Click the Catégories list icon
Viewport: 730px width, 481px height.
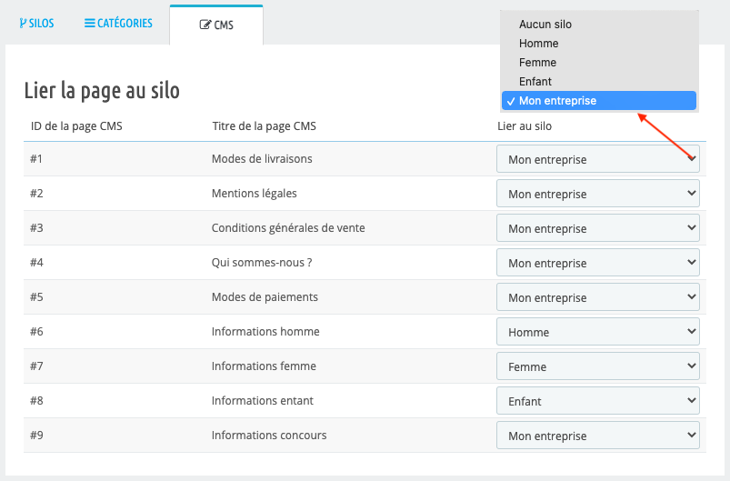click(89, 24)
